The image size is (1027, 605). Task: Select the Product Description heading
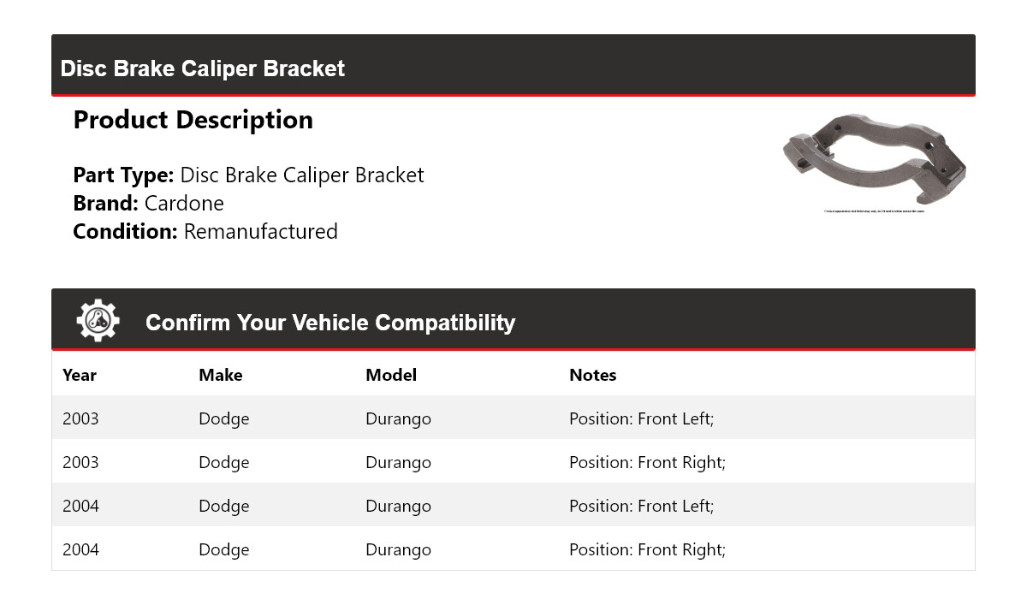pyautogui.click(x=193, y=120)
